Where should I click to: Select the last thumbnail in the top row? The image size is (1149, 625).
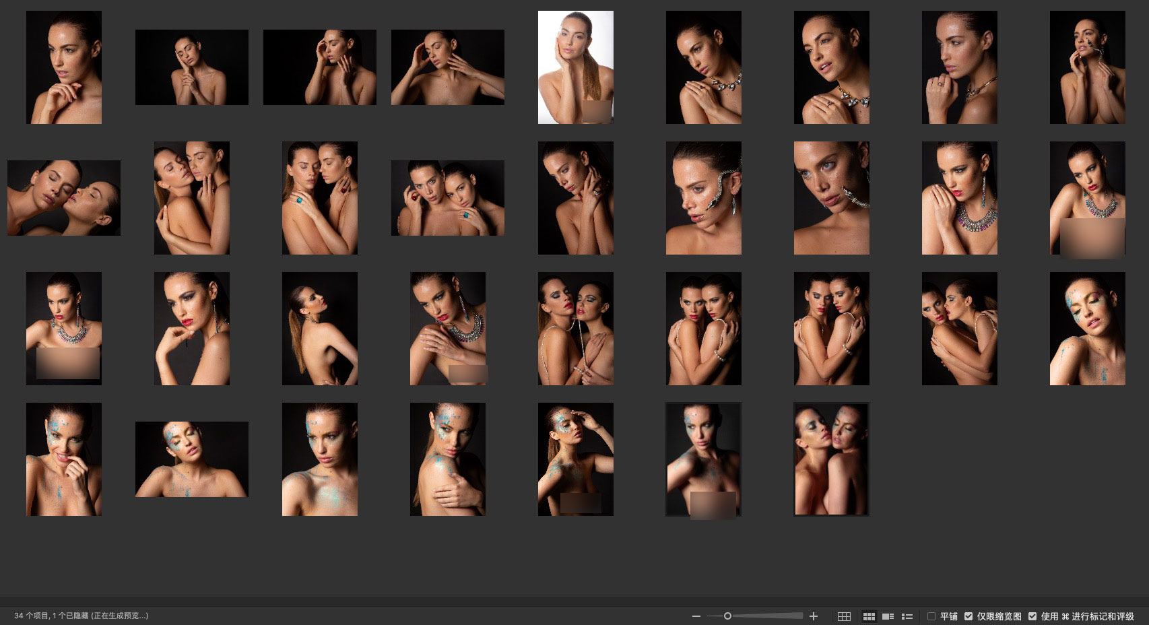[x=1087, y=67]
